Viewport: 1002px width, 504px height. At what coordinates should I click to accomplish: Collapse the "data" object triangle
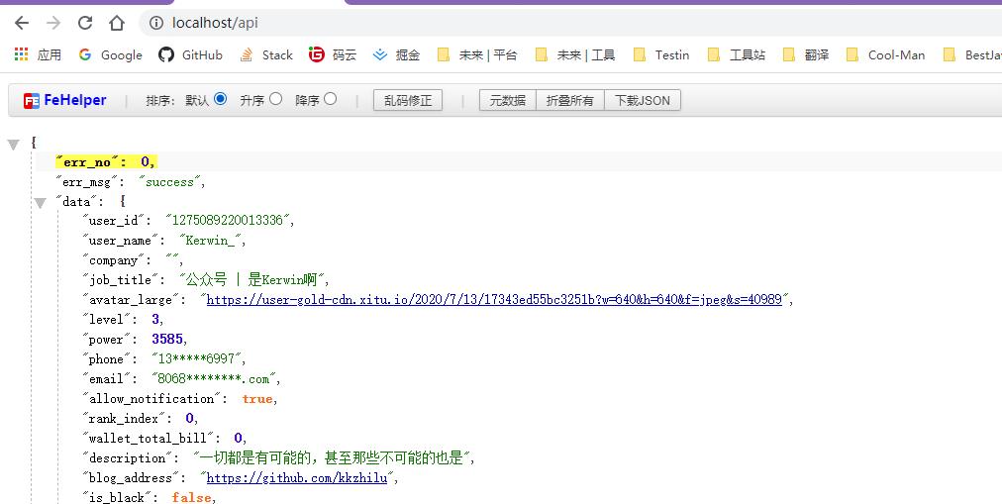click(x=40, y=203)
